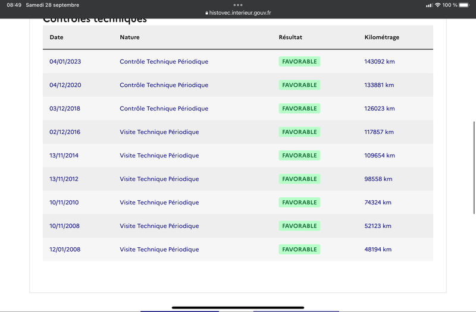Click the 143092 km mileage value
This screenshot has height=312, width=476.
[x=380, y=62]
